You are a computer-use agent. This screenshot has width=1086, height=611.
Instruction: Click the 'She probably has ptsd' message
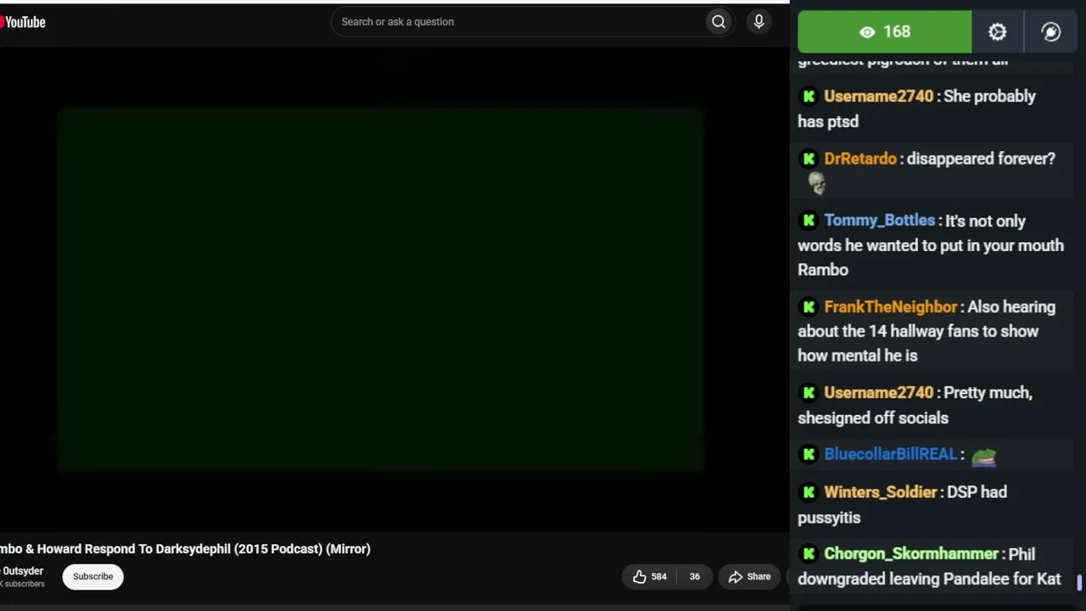[916, 109]
